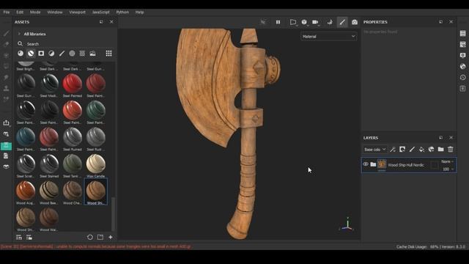Open the Mode menu
Image resolution: width=469 pixels, height=264 pixels.
pos(35,12)
